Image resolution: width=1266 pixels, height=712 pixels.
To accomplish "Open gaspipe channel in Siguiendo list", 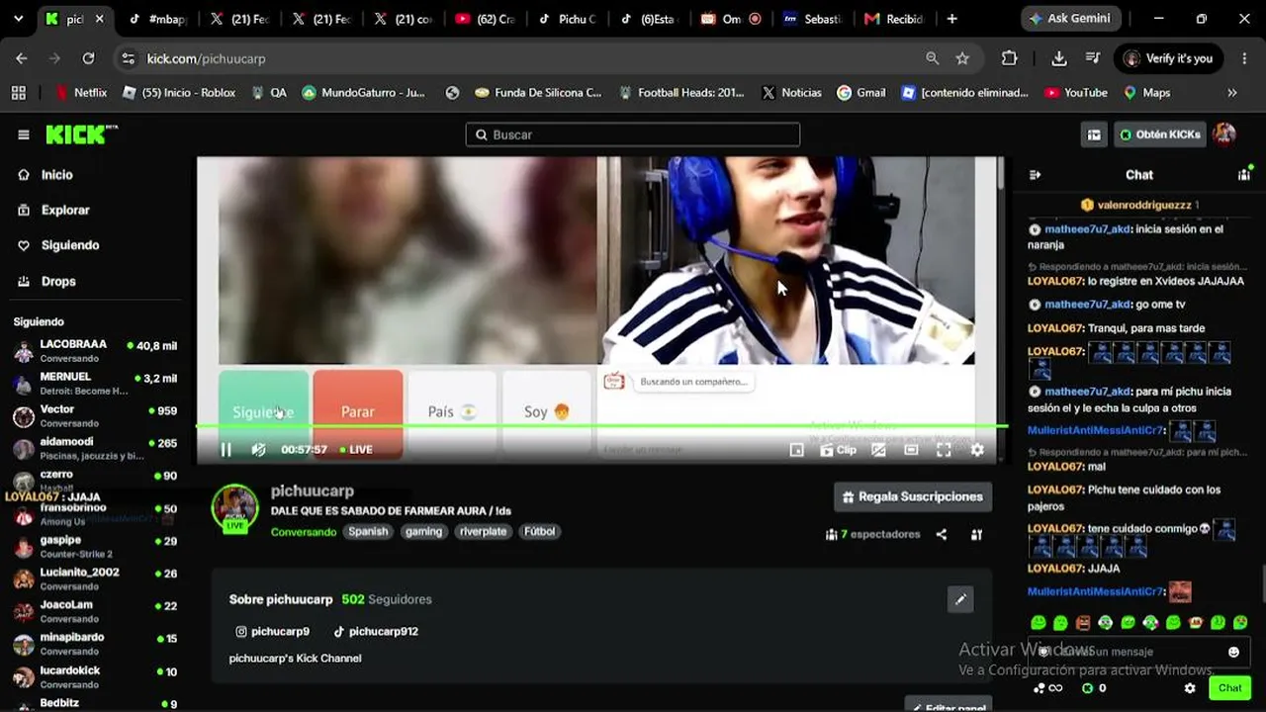I will (95, 547).
